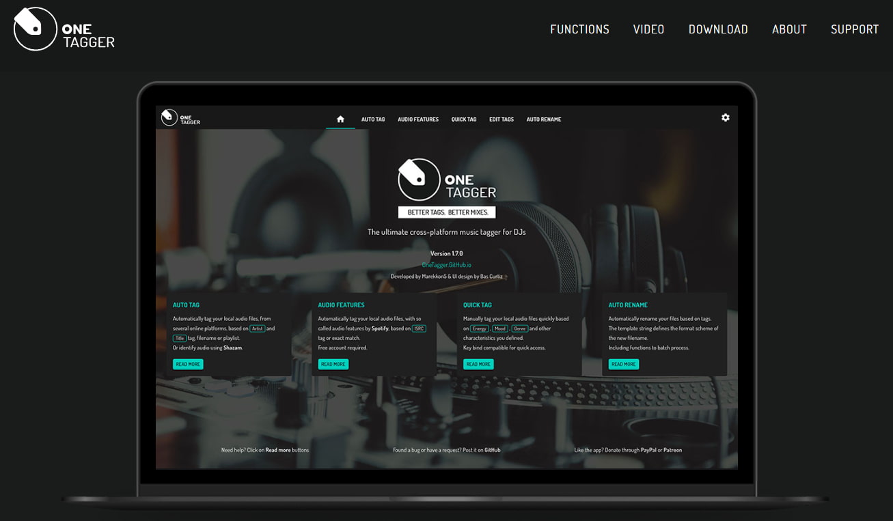The height and width of the screenshot is (521, 893).
Task: Open the PayPal donation link
Action: coord(648,450)
